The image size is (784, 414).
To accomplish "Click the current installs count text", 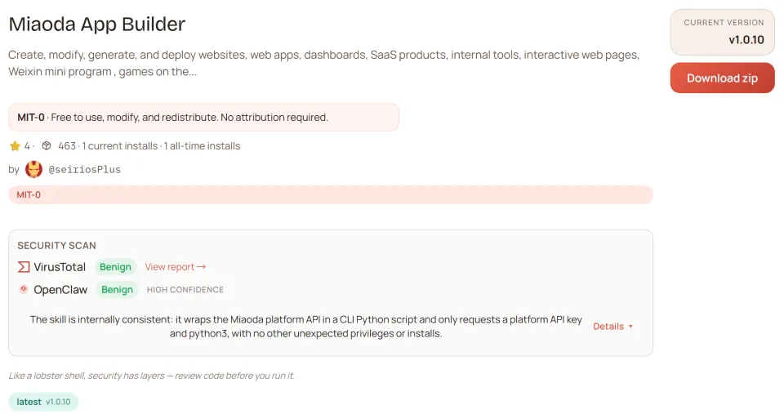I will tap(119, 146).
